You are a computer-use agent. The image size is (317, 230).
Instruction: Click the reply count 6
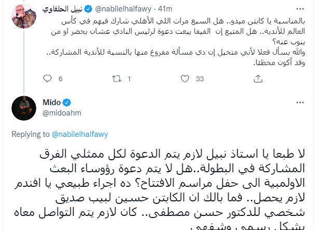tap(60, 79)
